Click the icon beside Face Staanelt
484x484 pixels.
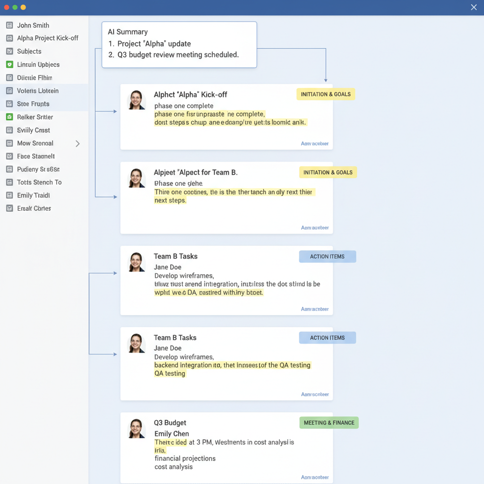pyautogui.click(x=9, y=156)
